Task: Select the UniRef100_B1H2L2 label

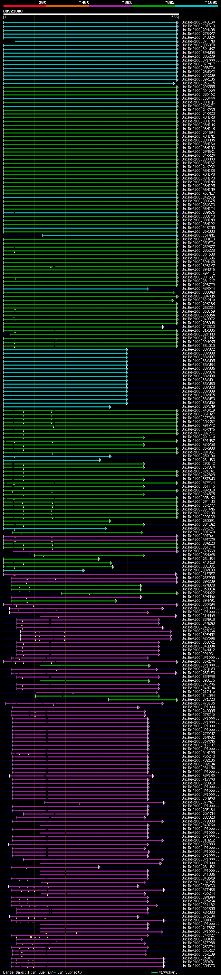Action: click(x=198, y=840)
